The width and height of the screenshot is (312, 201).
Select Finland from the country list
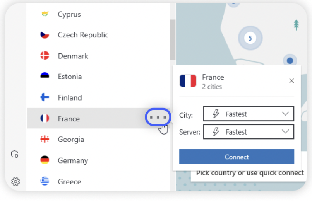coord(70,97)
